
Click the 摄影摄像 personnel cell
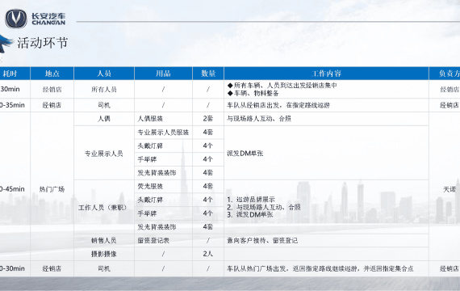[x=104, y=254]
